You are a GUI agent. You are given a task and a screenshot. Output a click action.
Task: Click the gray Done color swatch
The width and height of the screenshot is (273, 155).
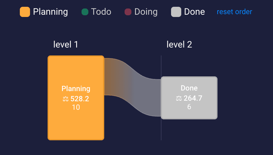[176, 12]
